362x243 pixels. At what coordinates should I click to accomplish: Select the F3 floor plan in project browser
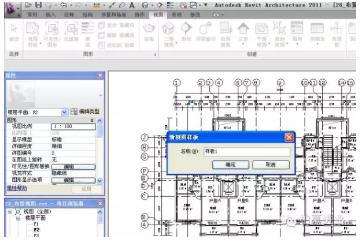[36, 235]
